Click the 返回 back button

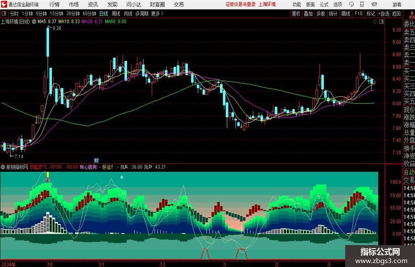point(396,14)
